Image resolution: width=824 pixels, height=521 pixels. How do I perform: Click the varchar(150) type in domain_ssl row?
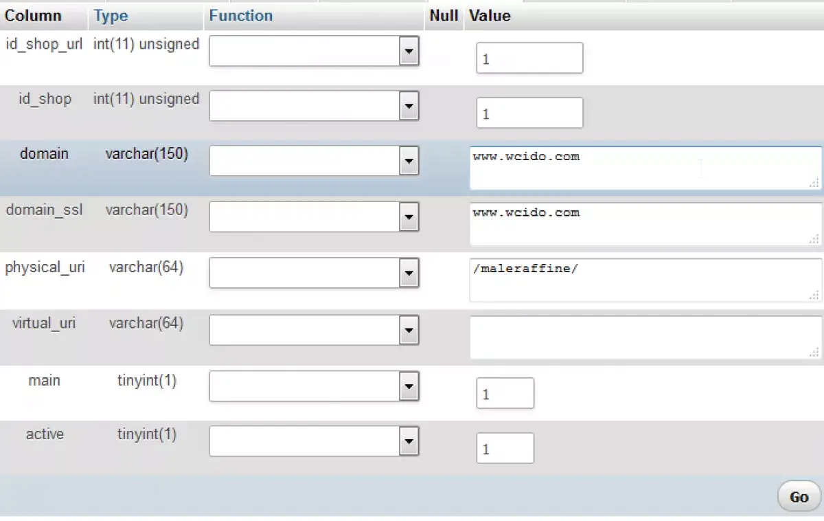pyautogui.click(x=146, y=210)
